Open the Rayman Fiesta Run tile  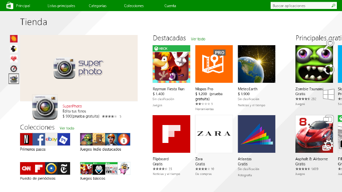pos(171,64)
